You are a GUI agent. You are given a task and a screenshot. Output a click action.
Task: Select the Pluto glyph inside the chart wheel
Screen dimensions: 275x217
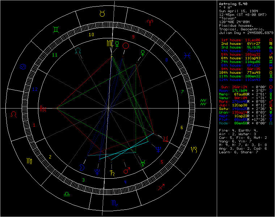coord(97,172)
